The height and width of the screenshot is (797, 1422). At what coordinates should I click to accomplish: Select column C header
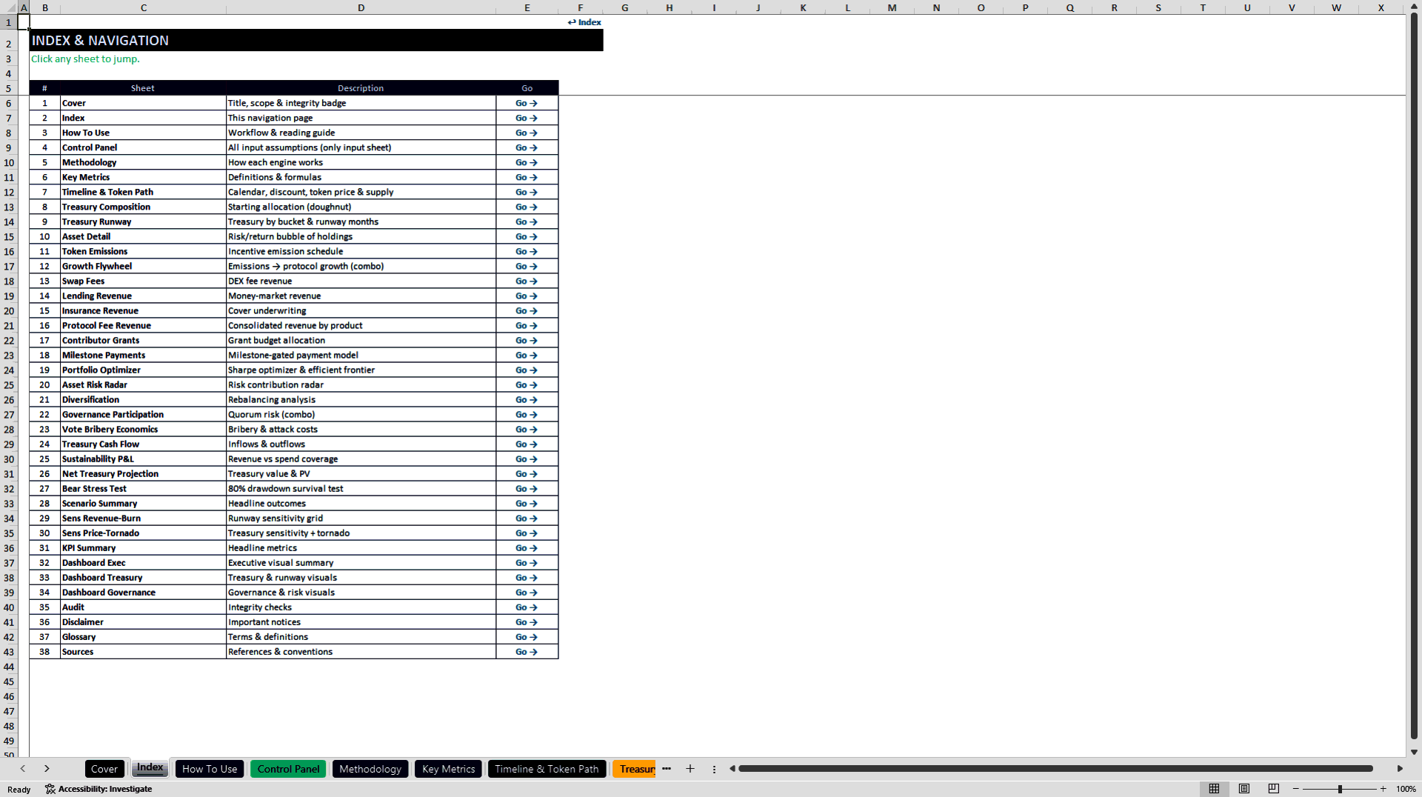click(143, 7)
